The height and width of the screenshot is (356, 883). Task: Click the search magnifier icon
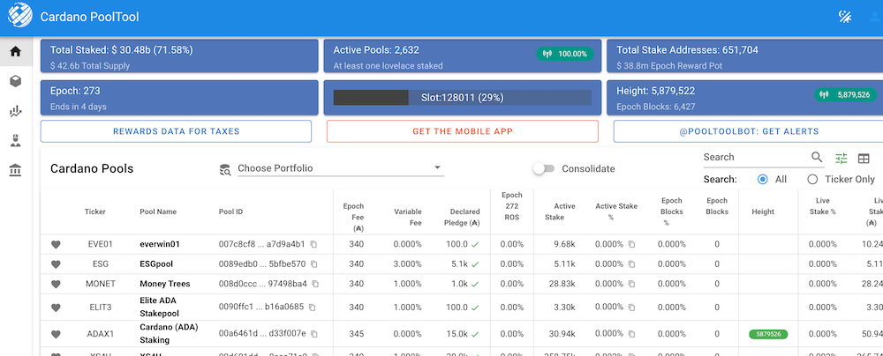pos(817,157)
